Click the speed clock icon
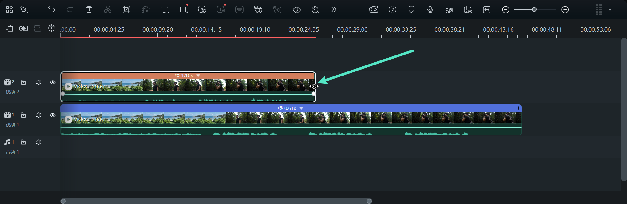The height and width of the screenshot is (204, 627). coord(315,9)
